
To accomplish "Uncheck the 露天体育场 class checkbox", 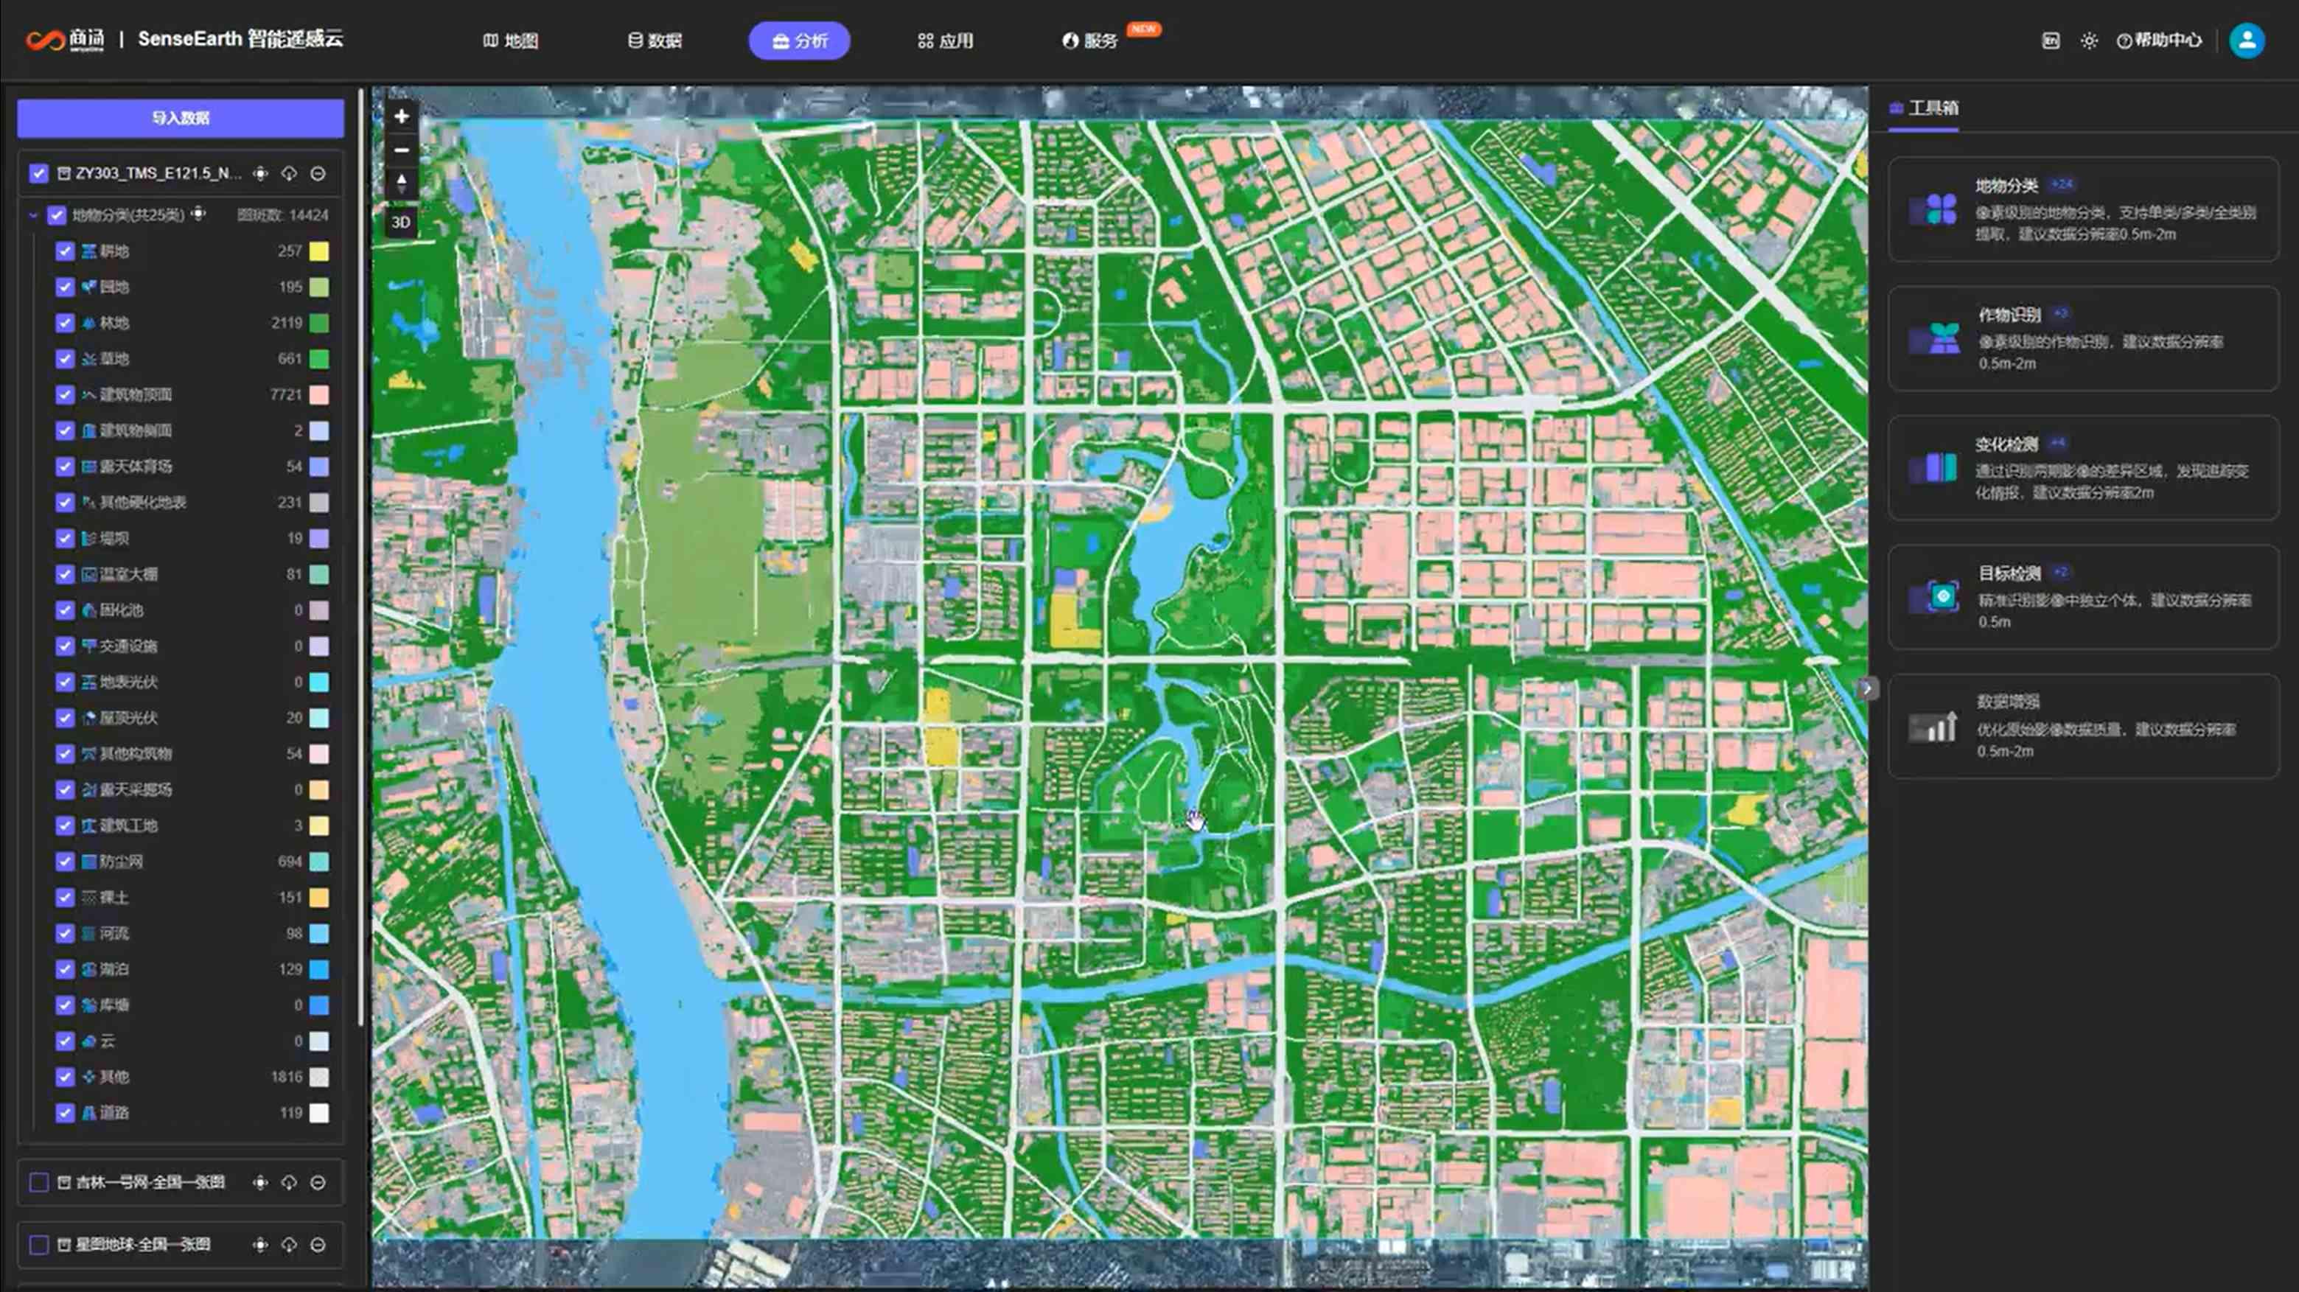I will (x=64, y=467).
